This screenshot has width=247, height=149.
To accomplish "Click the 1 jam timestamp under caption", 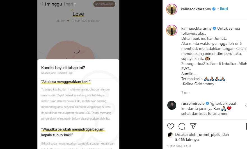I will (x=185, y=92).
